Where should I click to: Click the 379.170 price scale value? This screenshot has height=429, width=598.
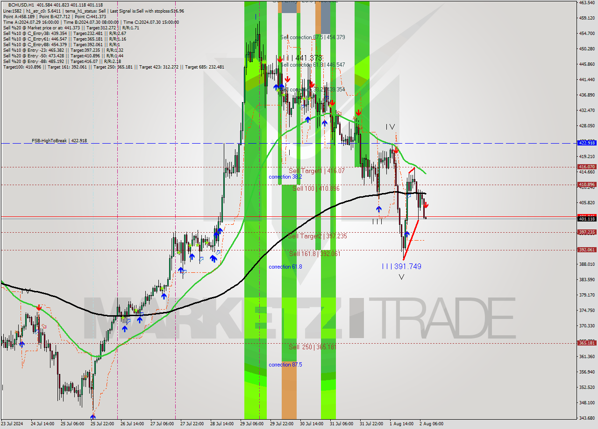[x=587, y=295]
